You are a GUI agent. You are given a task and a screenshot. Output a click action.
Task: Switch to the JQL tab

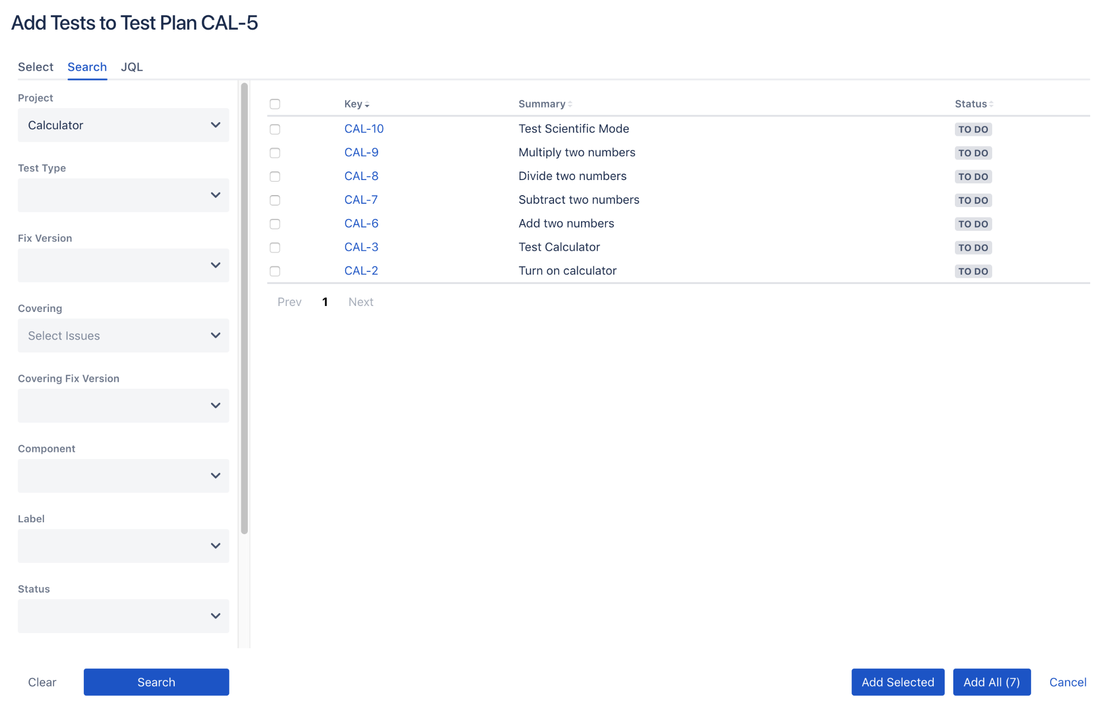(x=132, y=67)
